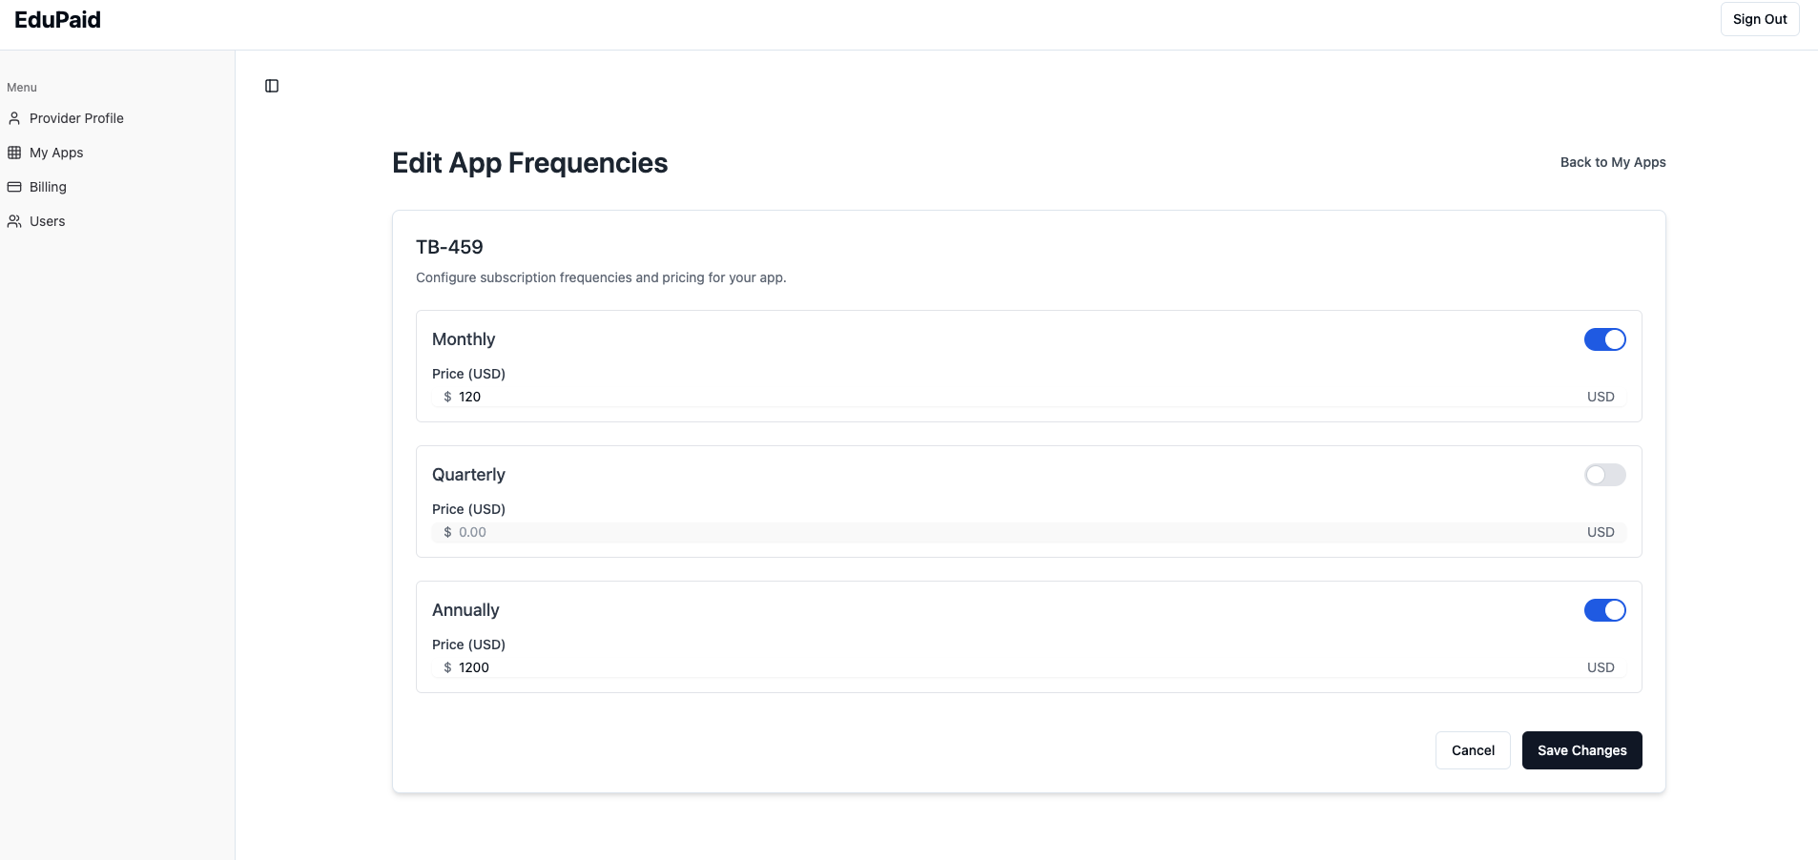1818x860 pixels.
Task: Select Users in the sidebar menu
Action: click(x=47, y=221)
